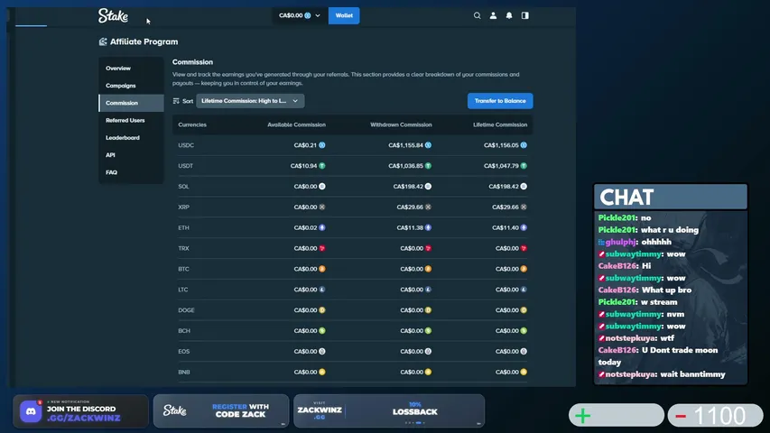
Task: Click the Lifetime Commission column header
Action: 500,124
